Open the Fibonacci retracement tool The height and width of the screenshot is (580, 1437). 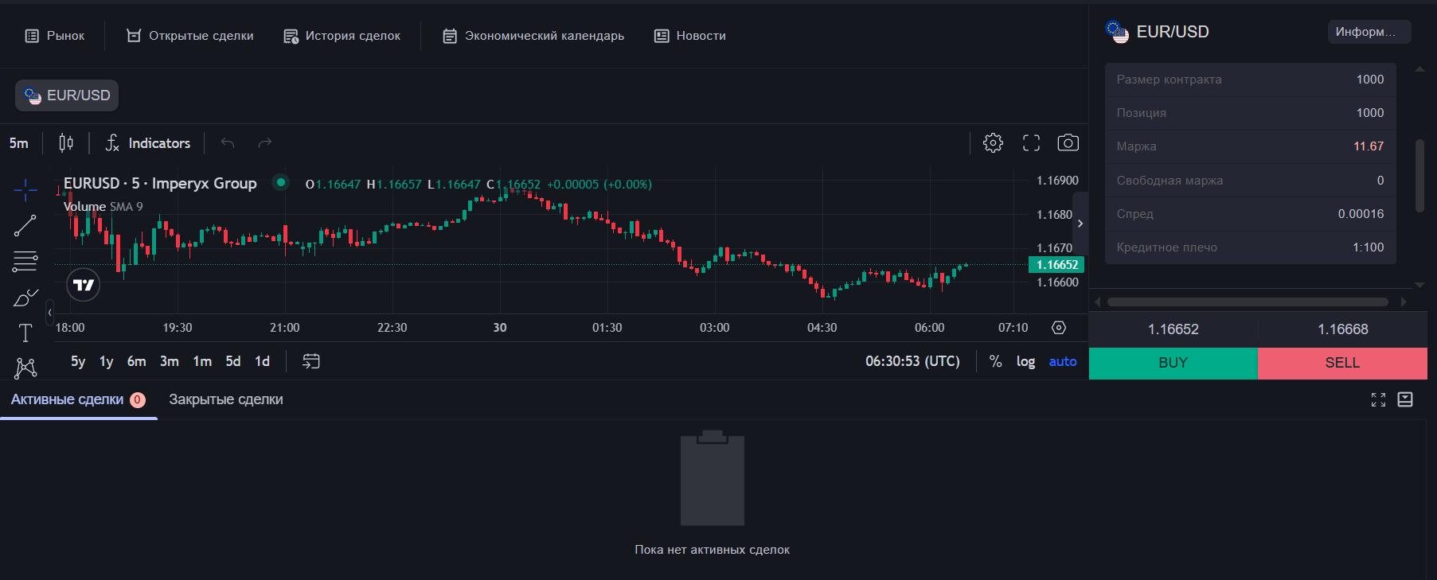point(25,261)
